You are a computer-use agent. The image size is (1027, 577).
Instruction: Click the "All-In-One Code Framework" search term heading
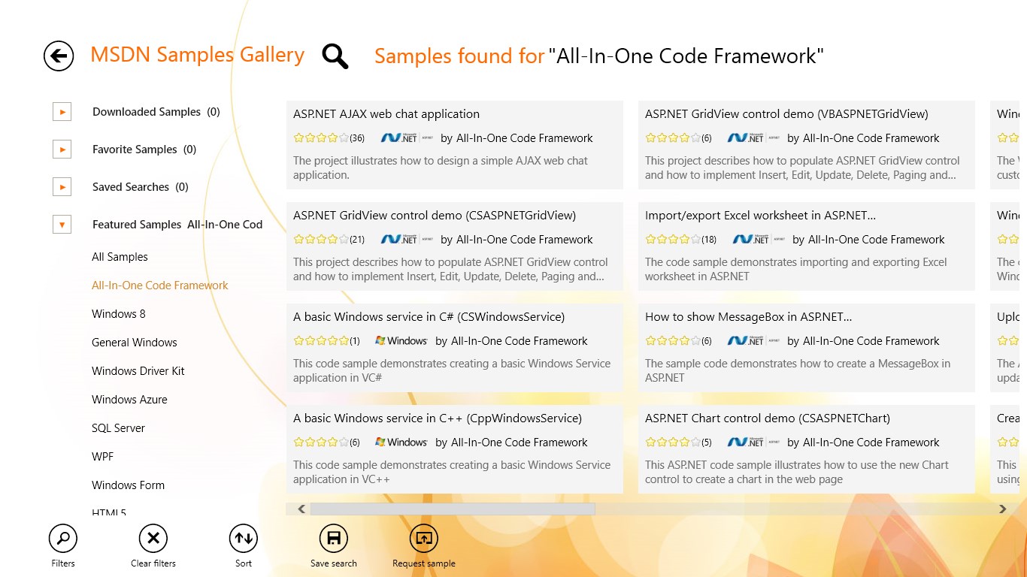pos(686,56)
